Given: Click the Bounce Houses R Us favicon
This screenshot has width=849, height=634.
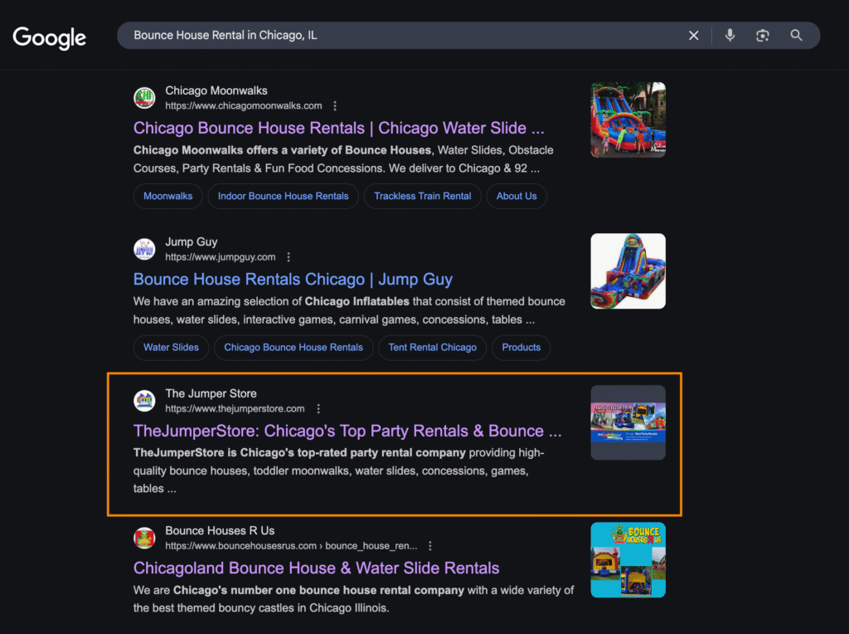Looking at the screenshot, I should point(144,538).
